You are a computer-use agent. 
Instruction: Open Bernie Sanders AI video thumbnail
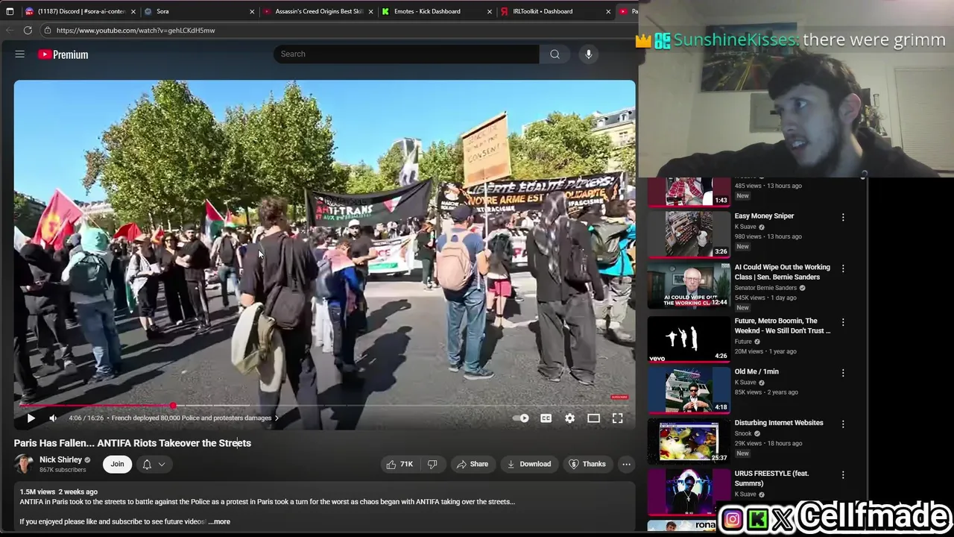coord(689,285)
